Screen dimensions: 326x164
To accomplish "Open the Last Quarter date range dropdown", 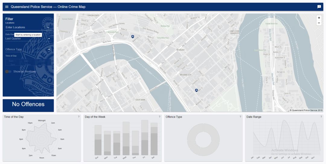I will coord(28,39).
